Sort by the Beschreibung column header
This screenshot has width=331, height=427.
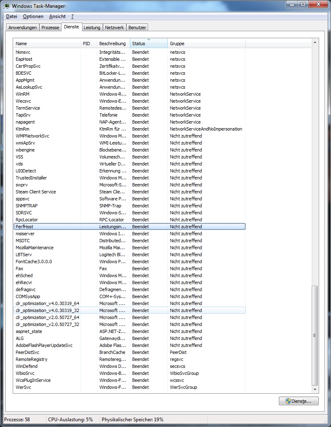point(114,44)
